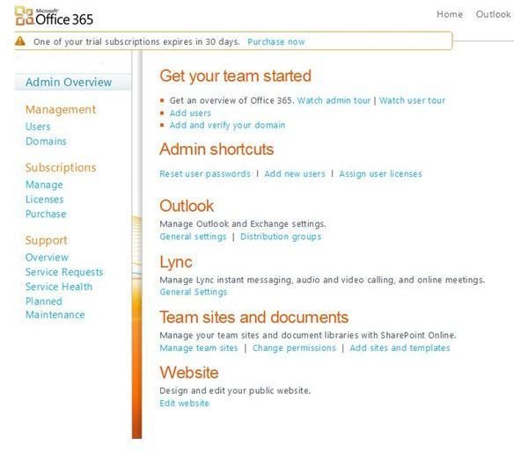Click the Subscriptions section heading

click(61, 168)
